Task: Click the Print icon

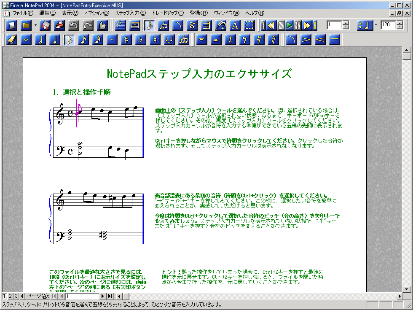Action: click(x=59, y=25)
